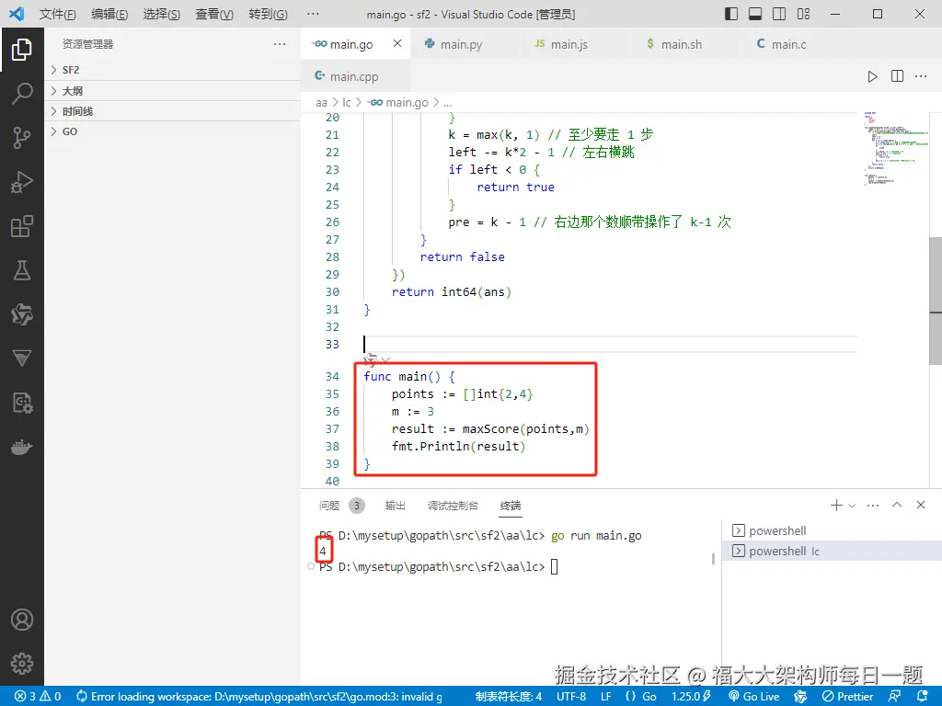The height and width of the screenshot is (706, 942).
Task: Click 制表符长度: 4 indentation status item
Action: [508, 697]
